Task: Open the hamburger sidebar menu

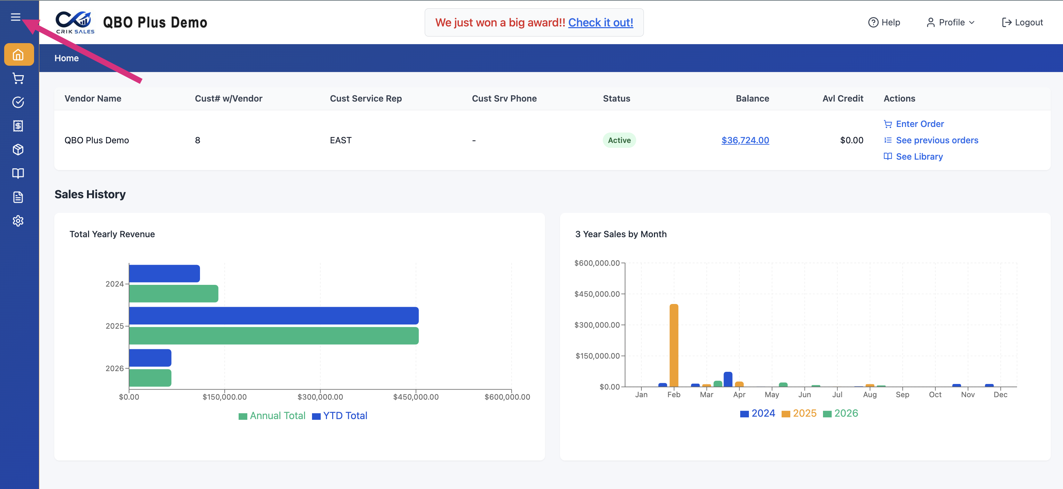Action: pos(16,17)
